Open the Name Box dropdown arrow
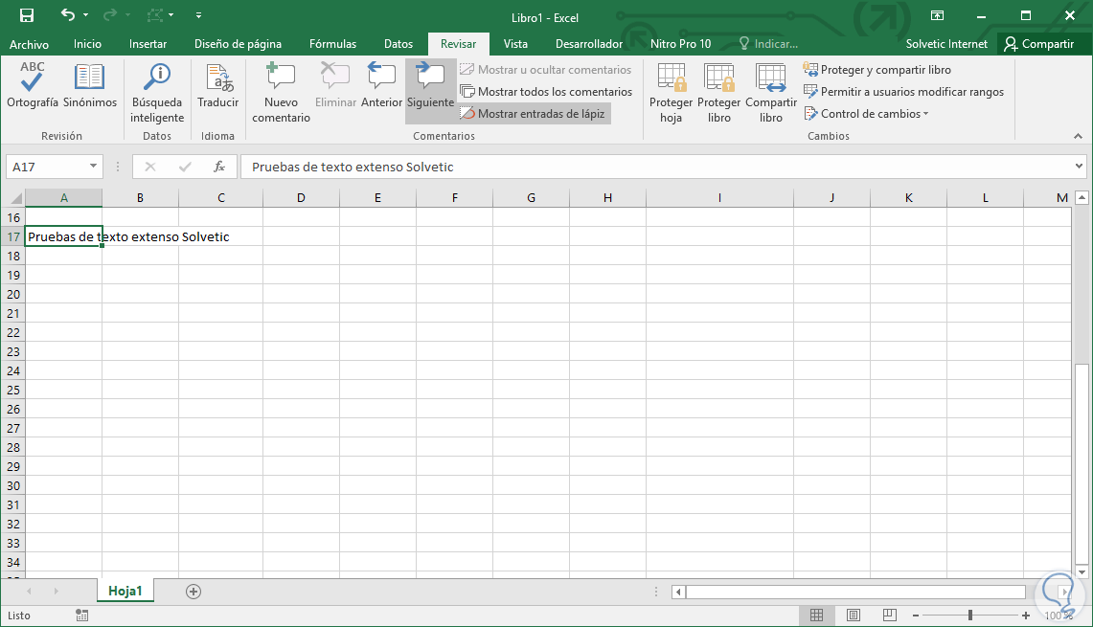 (93, 167)
